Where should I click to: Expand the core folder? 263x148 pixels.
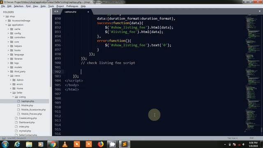pos(8,42)
